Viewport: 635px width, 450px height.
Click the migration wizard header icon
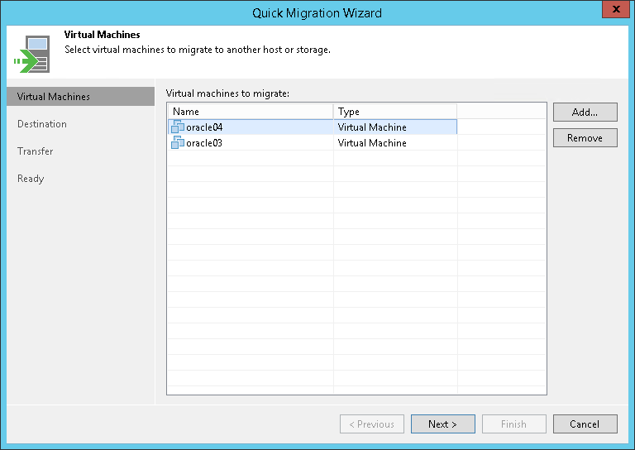click(31, 55)
